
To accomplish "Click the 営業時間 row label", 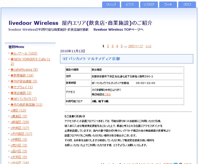I will (71, 83).
